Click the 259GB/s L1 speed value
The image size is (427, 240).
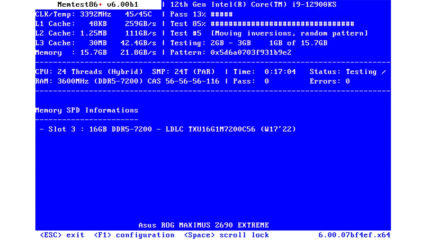141,24
